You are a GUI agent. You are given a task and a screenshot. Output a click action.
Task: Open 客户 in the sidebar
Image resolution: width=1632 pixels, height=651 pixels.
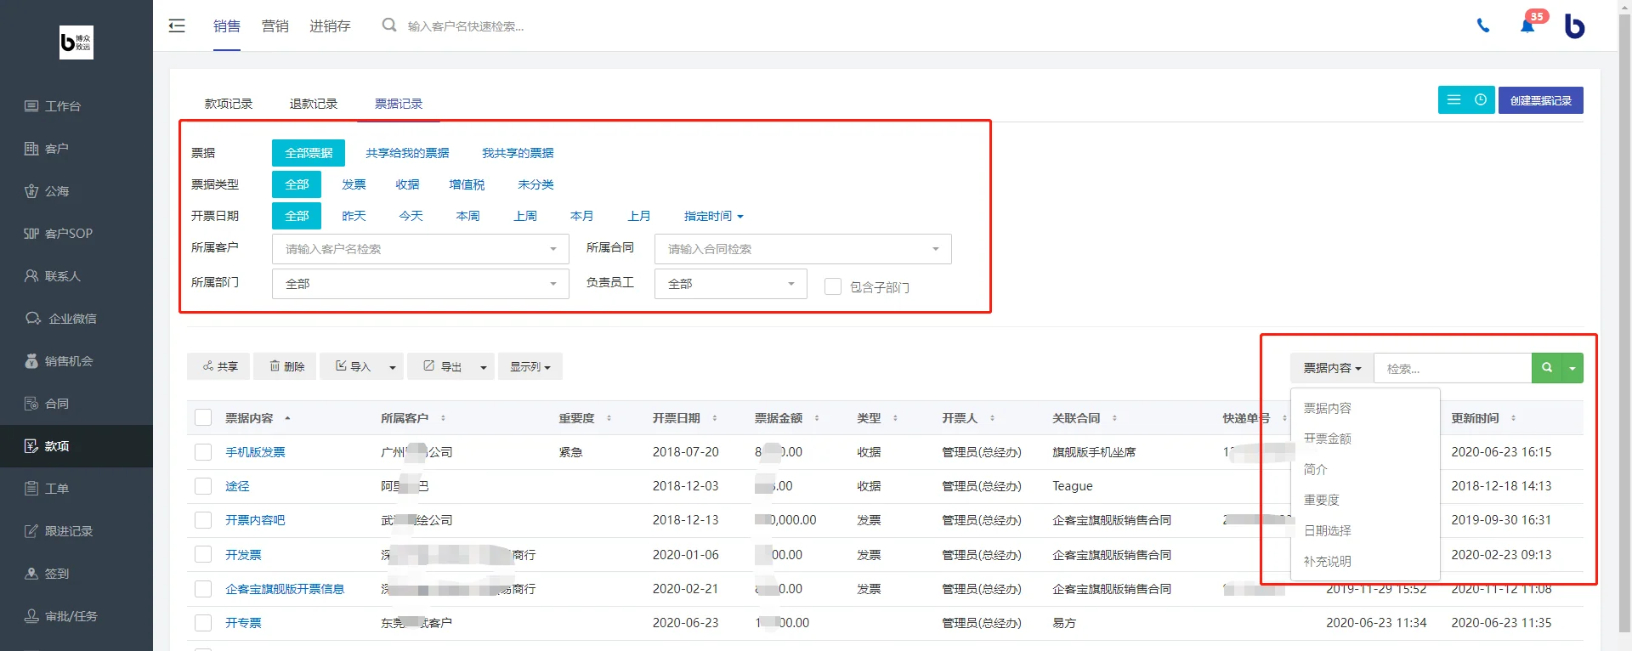tap(76, 149)
